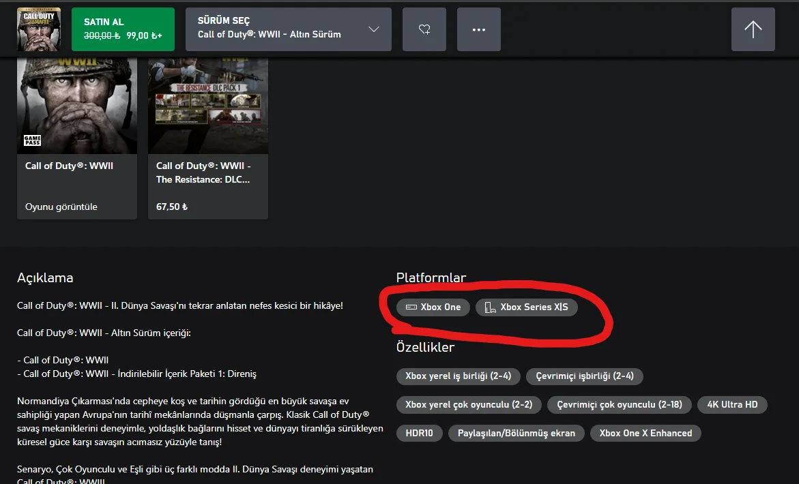Click Çevrimiçi çok oyunculu (2-18) tag
The width and height of the screenshot is (799, 484).
point(619,405)
